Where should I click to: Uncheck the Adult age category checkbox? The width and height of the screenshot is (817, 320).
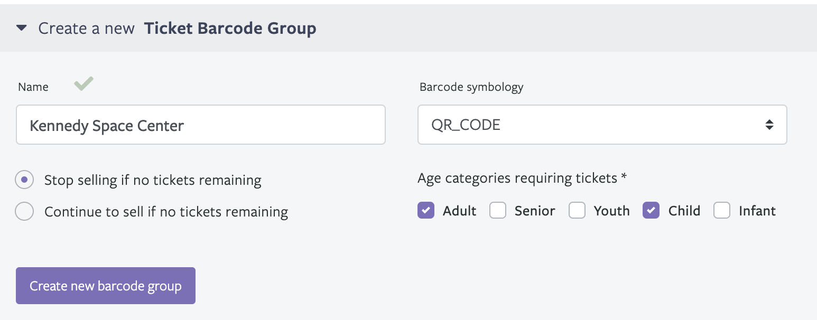pos(426,210)
